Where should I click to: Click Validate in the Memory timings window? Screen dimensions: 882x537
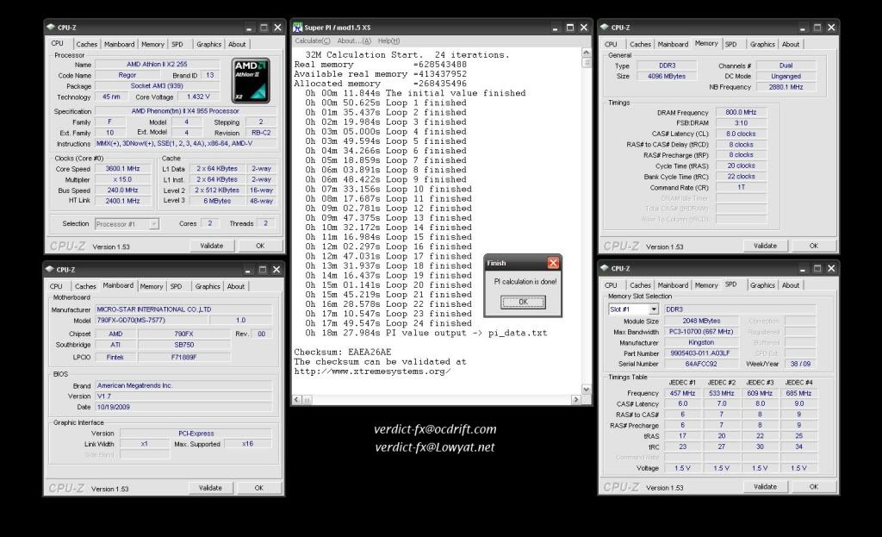pos(765,246)
